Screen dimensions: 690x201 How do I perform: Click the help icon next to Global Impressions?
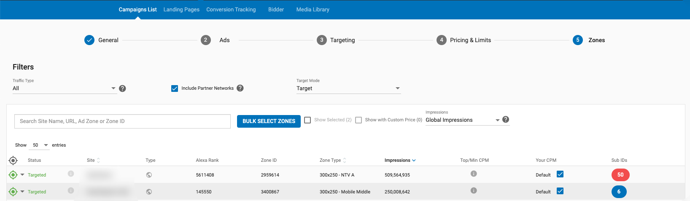coord(506,120)
